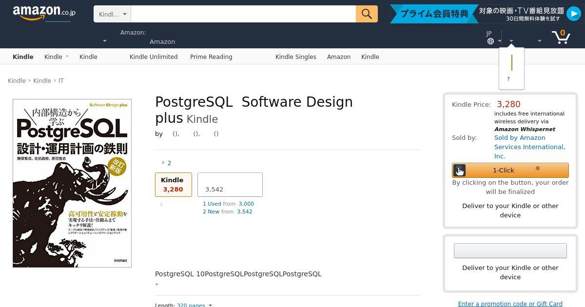The image size is (585, 307).
Task: Expand the dropdown arrow before Amazon: label
Action: coord(104,41)
